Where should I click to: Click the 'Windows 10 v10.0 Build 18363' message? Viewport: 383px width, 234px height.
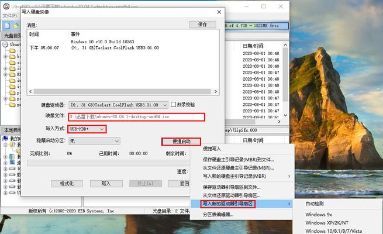(102, 42)
